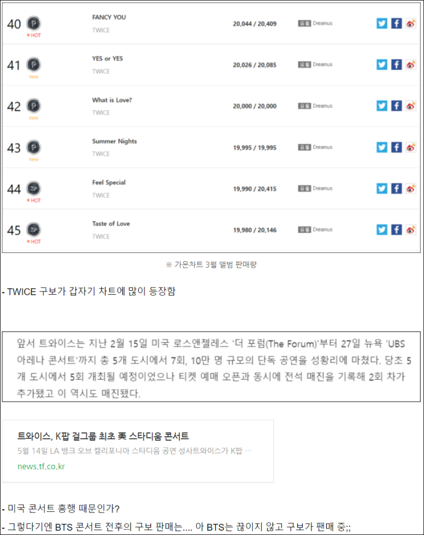Click 2P badge next to rank 45

coord(34,229)
